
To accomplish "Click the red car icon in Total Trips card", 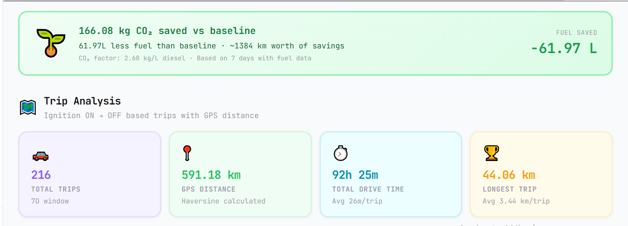I will [40, 156].
